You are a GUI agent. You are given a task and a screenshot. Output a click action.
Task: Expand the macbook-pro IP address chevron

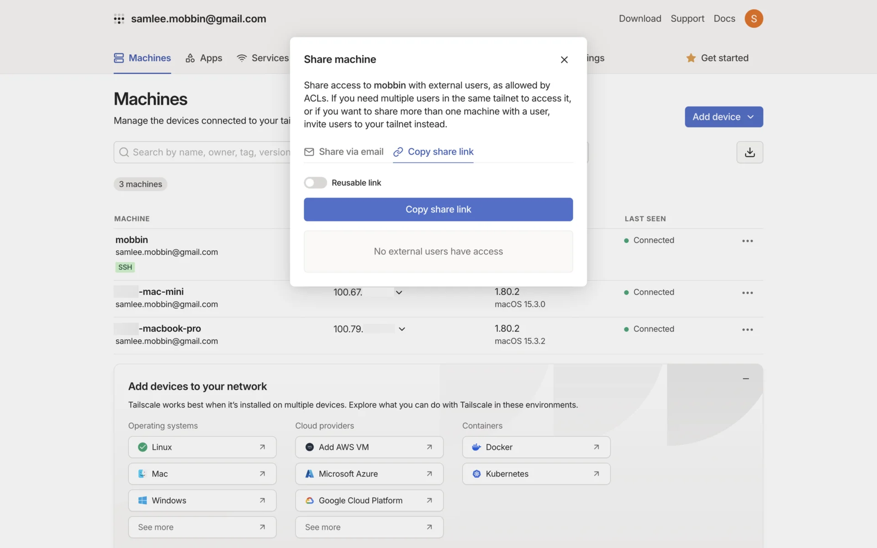[x=402, y=329]
